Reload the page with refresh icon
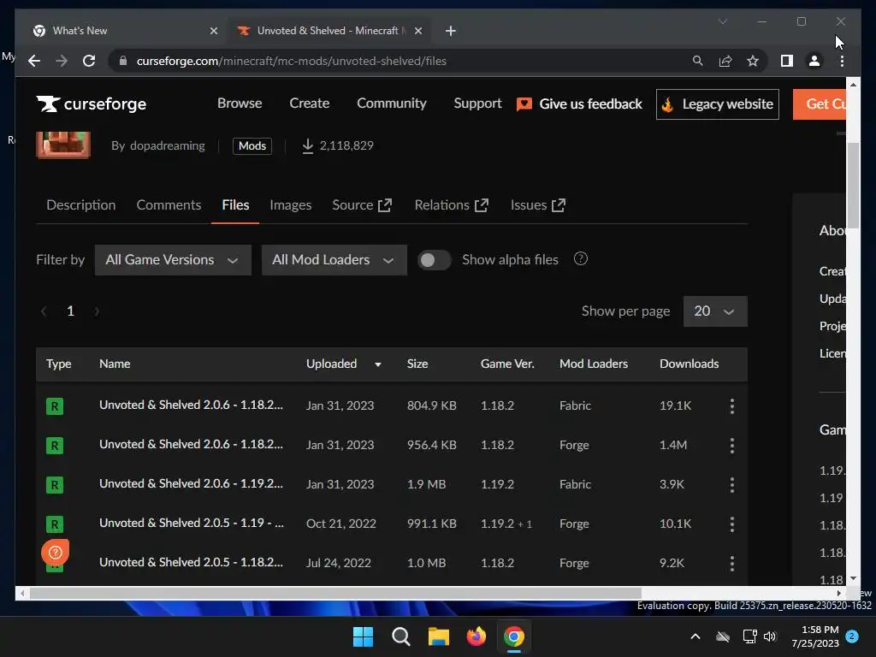 (89, 61)
